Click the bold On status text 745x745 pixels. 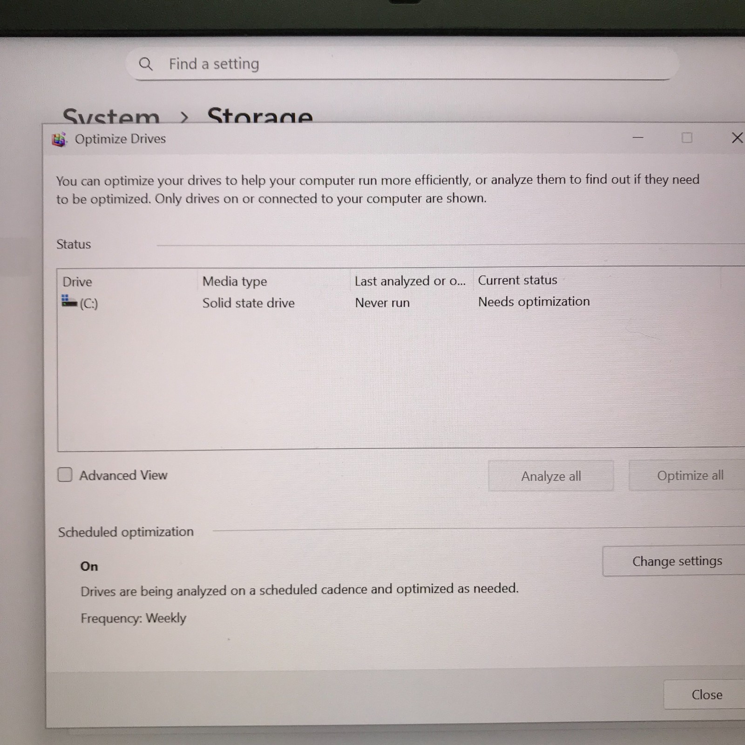tap(89, 566)
